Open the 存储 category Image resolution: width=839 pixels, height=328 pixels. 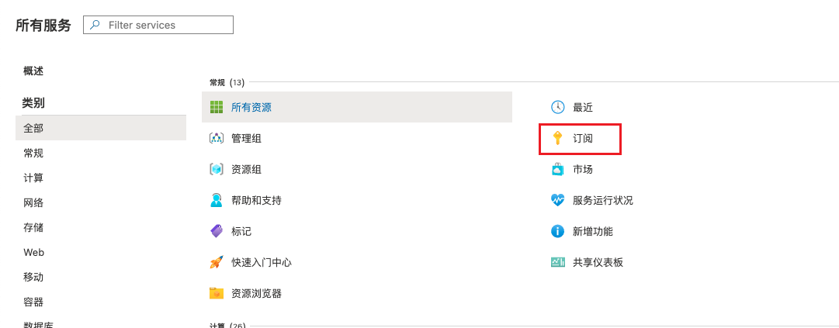[33, 227]
